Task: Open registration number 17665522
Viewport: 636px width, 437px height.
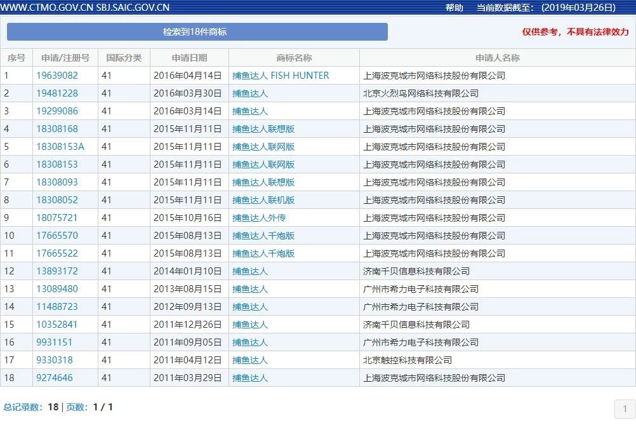Action: point(56,253)
